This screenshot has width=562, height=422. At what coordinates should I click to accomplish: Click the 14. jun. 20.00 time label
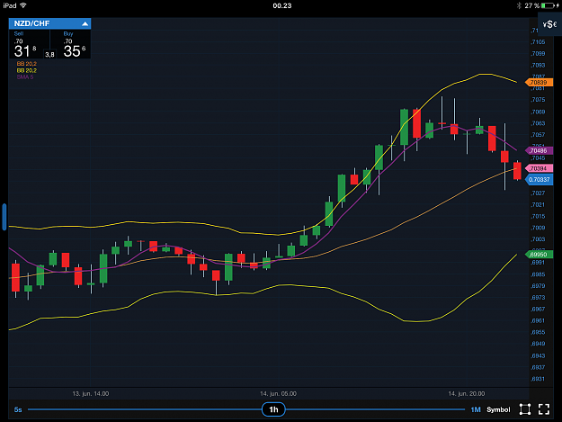pos(467,394)
